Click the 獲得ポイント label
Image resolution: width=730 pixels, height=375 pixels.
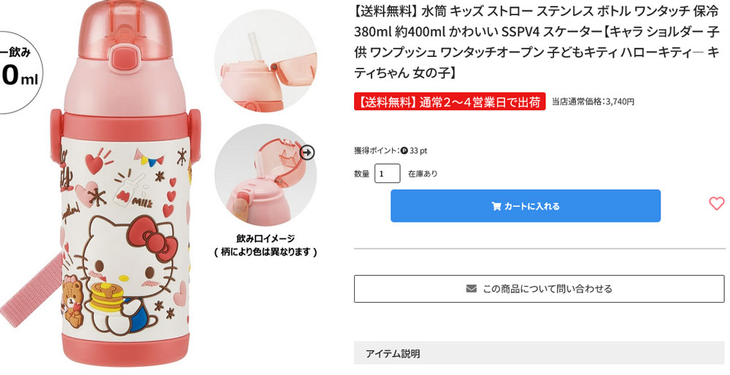(376, 150)
